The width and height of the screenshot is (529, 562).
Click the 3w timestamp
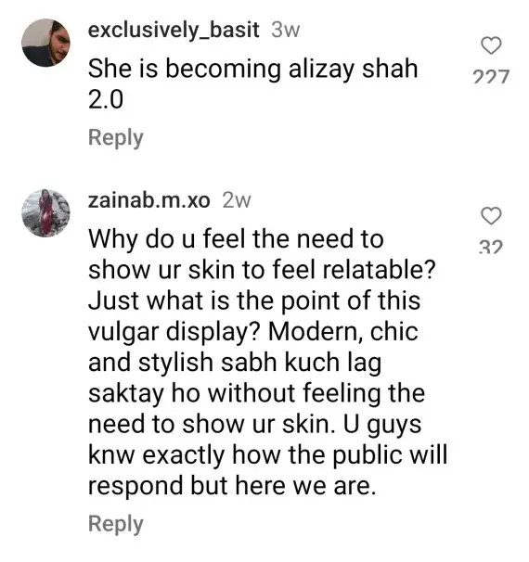pos(285,30)
